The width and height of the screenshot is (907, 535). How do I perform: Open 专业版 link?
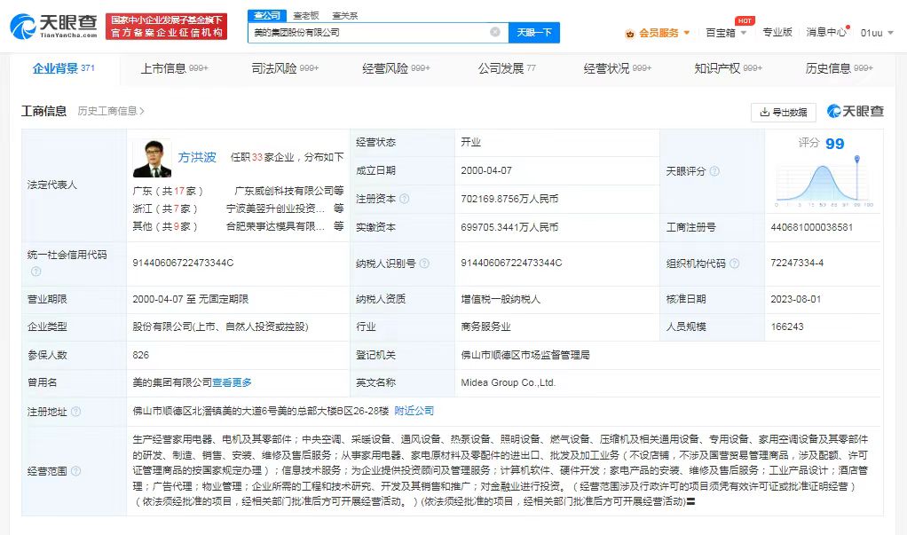pos(777,33)
